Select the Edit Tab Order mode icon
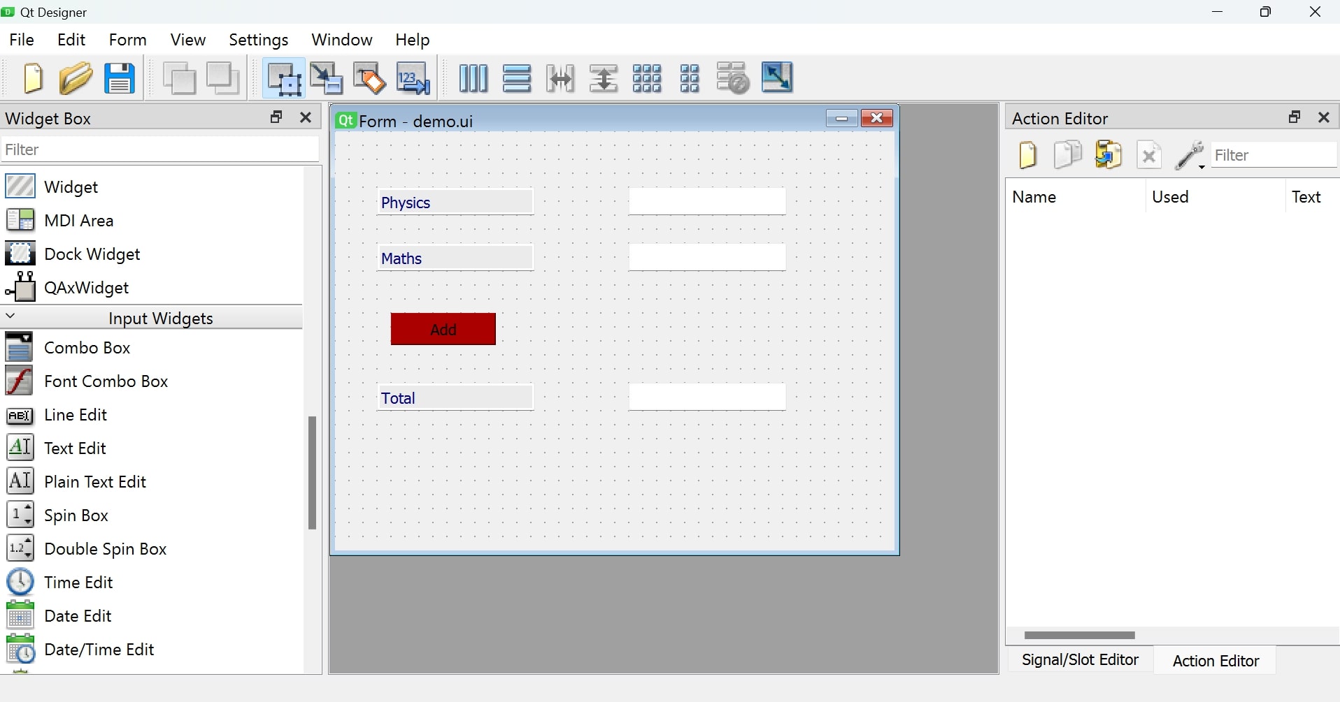Screen dimensions: 1340x702 pyautogui.click(x=413, y=78)
